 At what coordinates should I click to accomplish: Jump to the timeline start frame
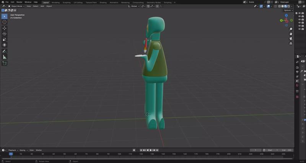[141, 150]
